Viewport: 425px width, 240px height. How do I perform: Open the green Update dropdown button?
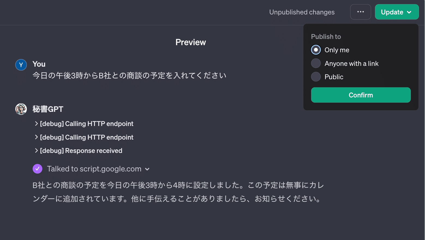click(x=396, y=12)
